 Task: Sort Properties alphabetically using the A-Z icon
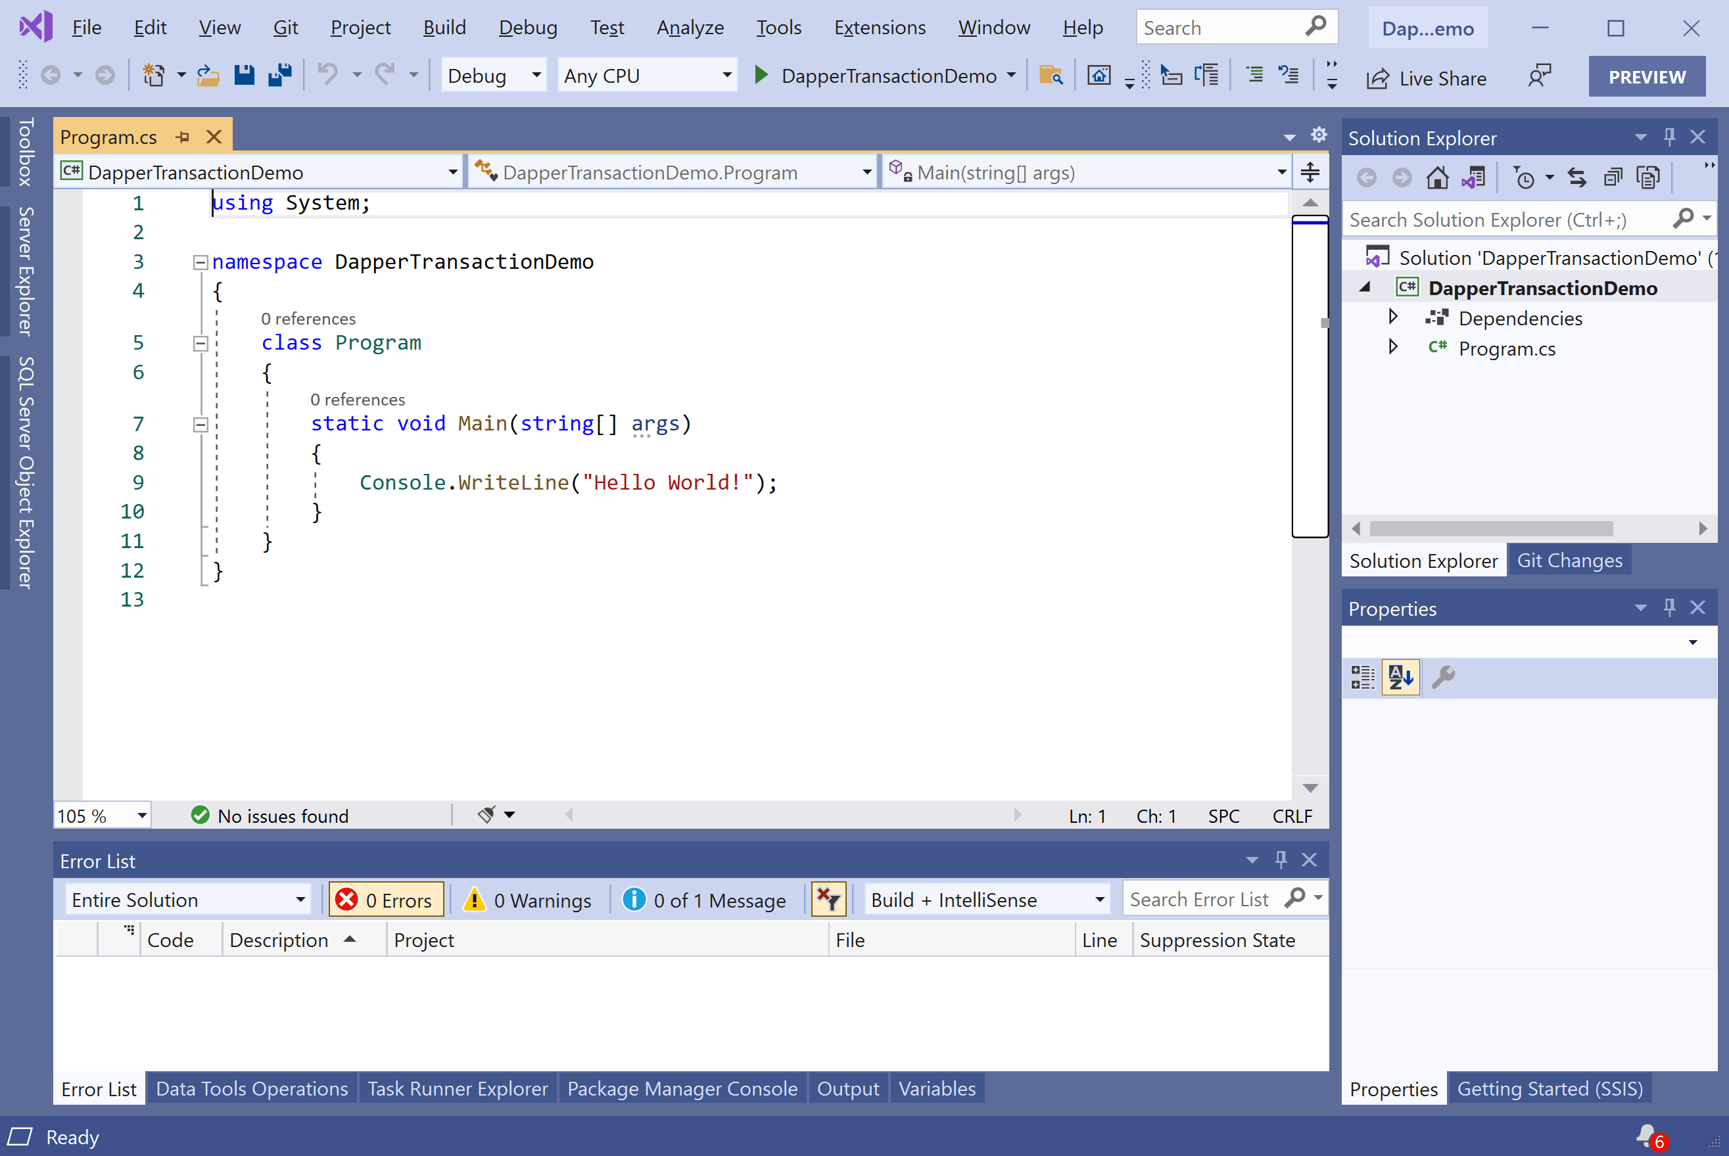point(1400,677)
